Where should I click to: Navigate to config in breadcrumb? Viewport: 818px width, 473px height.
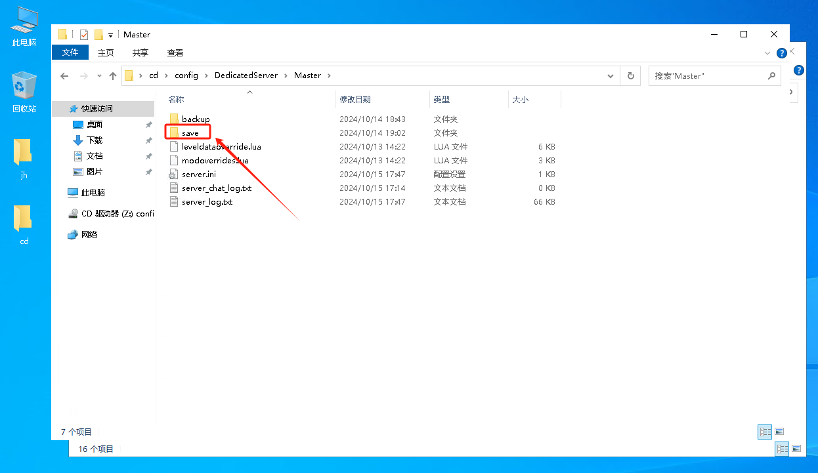(186, 75)
